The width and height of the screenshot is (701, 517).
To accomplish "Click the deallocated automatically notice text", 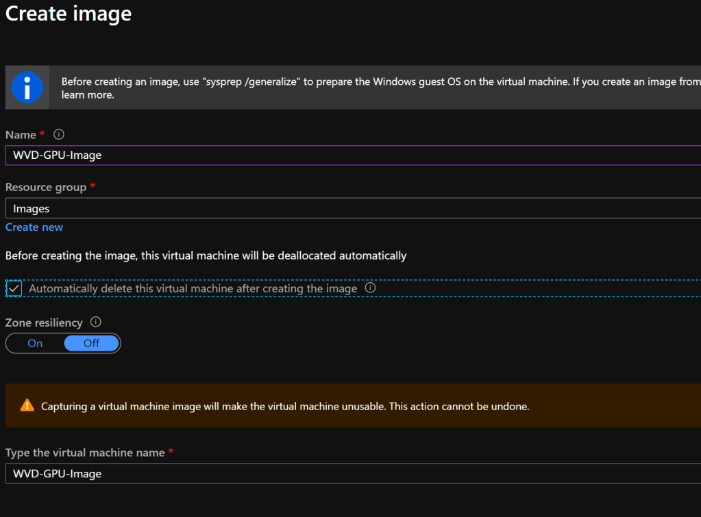I will [x=206, y=255].
